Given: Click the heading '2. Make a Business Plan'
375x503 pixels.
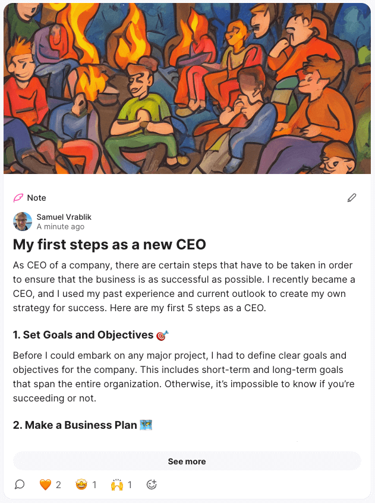Looking at the screenshot, I should coord(75,425).
